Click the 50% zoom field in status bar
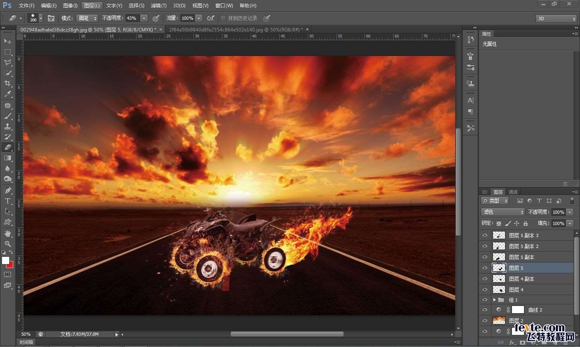Viewport: 580px width, 347px height. (27, 334)
